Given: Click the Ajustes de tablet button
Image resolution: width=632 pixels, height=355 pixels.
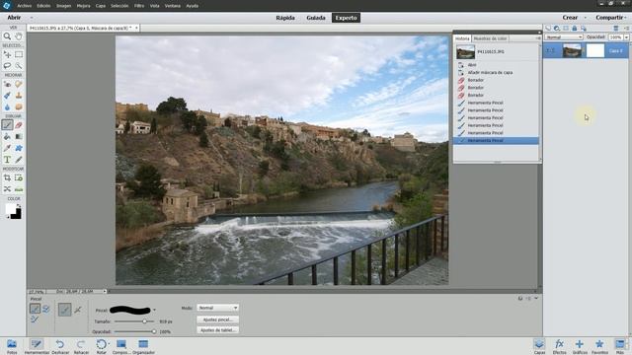Looking at the screenshot, I should [x=217, y=330].
